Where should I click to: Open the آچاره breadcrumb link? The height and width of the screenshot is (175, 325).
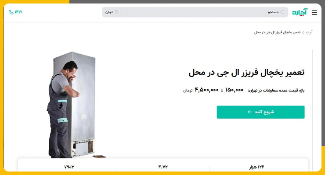(x=309, y=32)
